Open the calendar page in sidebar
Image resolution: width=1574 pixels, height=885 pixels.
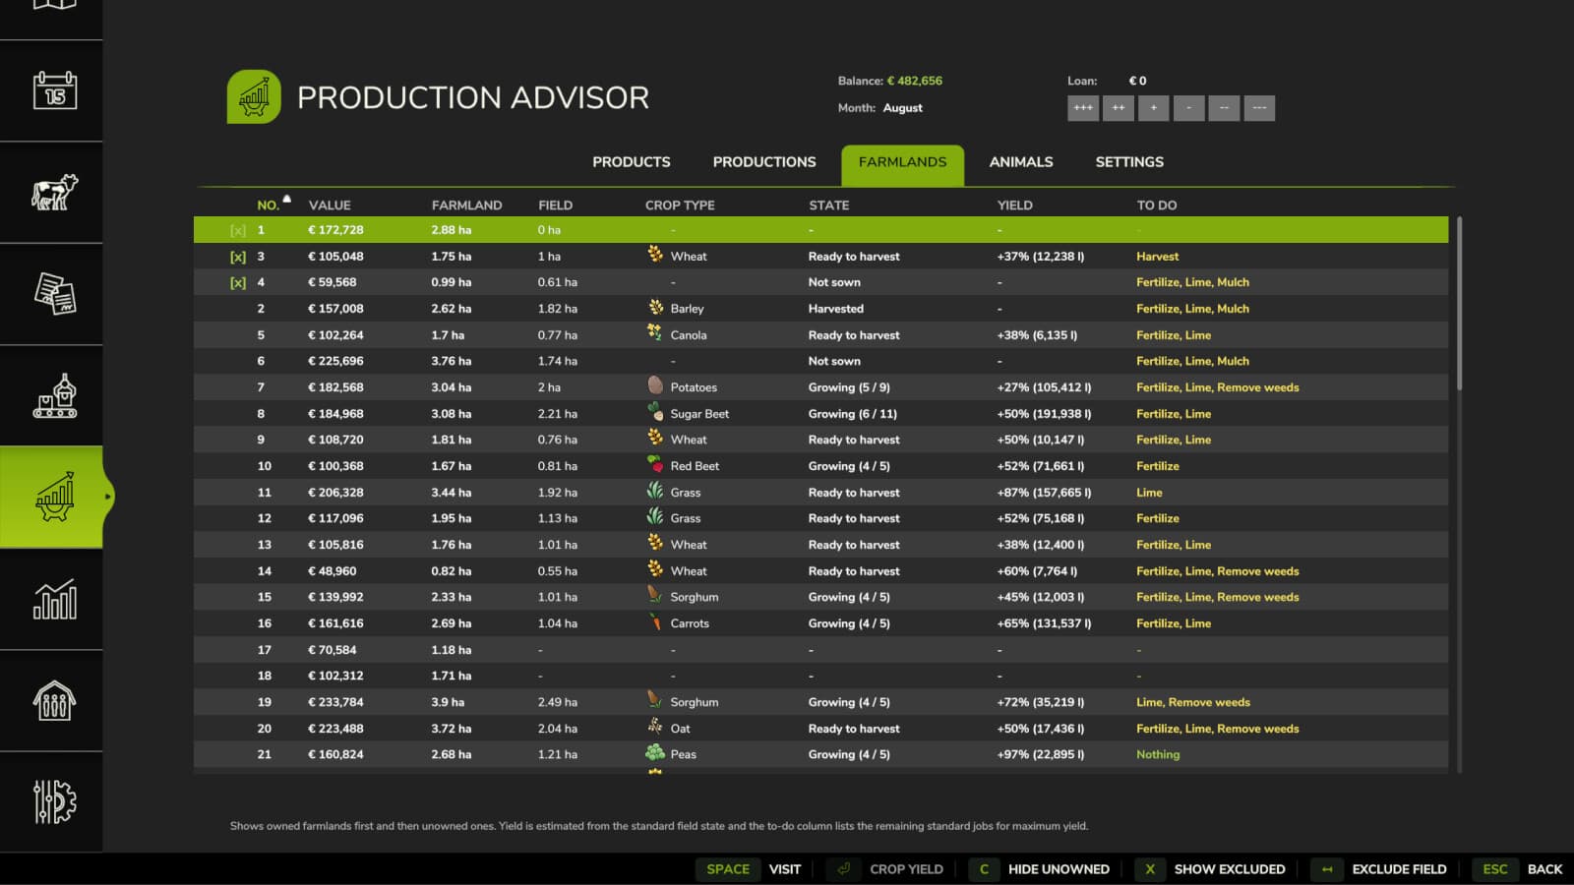tap(54, 90)
